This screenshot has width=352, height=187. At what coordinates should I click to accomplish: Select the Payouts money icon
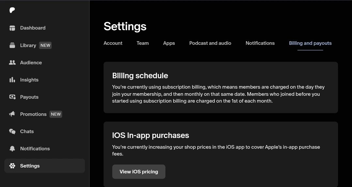click(12, 97)
